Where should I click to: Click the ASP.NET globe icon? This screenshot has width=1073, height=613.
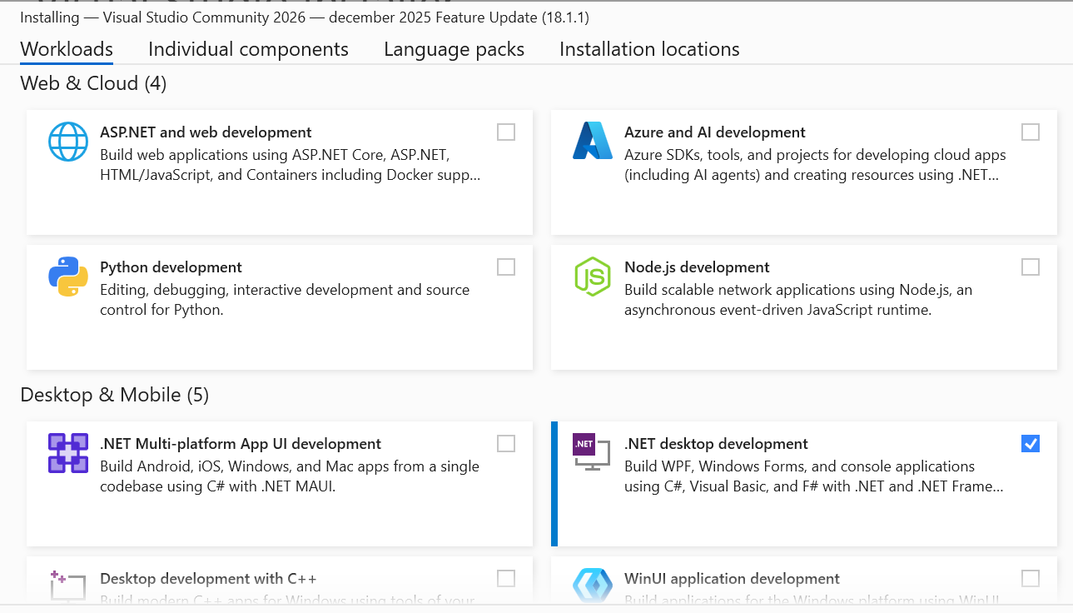pyautogui.click(x=68, y=142)
